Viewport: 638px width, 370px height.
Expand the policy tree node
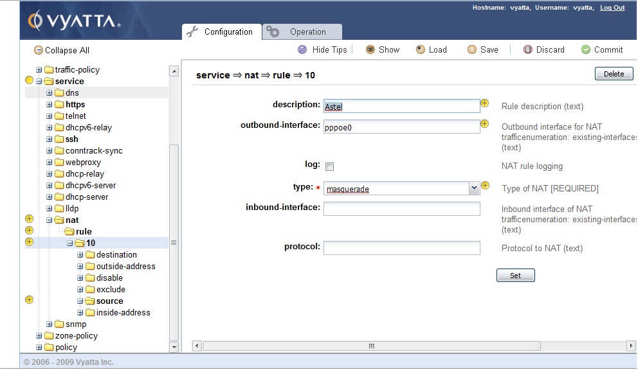click(39, 348)
